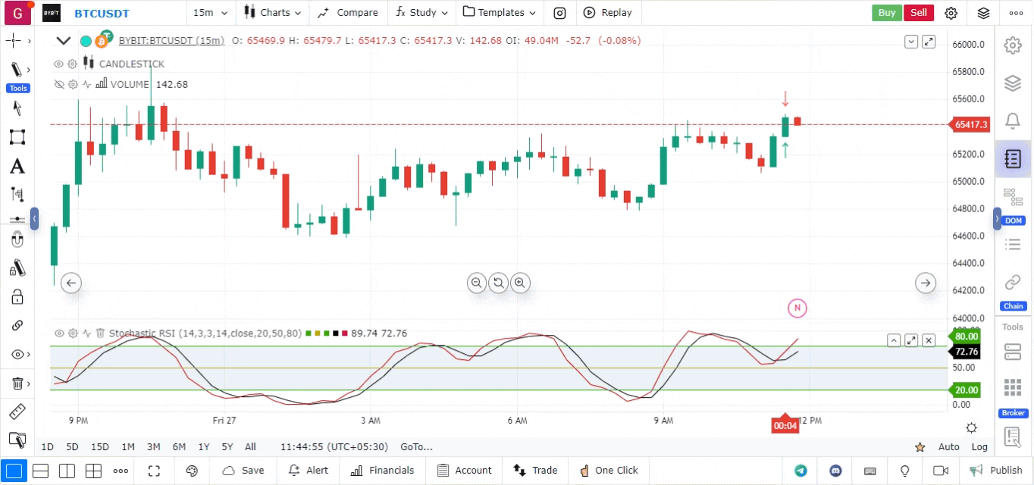Open the Financials tab in bottom bar
1034x485 pixels.
(x=383, y=471)
